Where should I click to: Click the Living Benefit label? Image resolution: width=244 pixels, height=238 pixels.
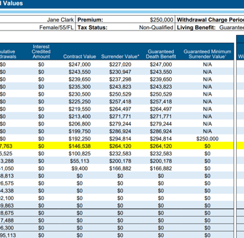click(x=197, y=27)
